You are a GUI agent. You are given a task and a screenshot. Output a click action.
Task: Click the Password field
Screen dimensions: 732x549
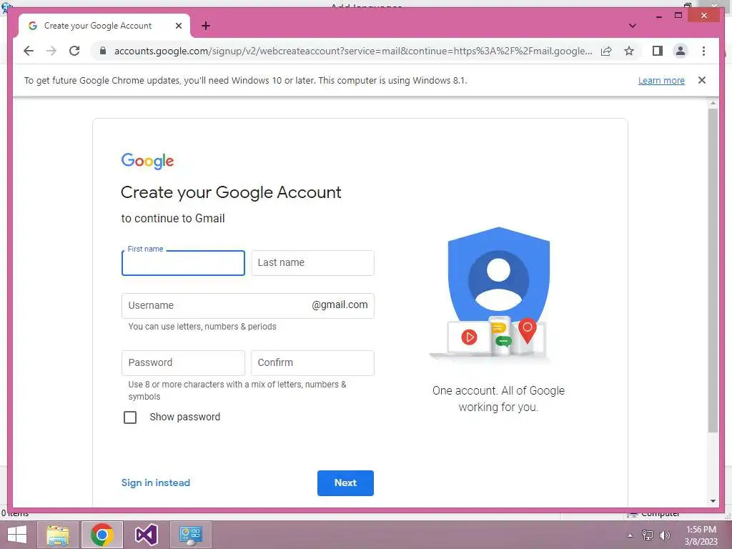tap(183, 362)
